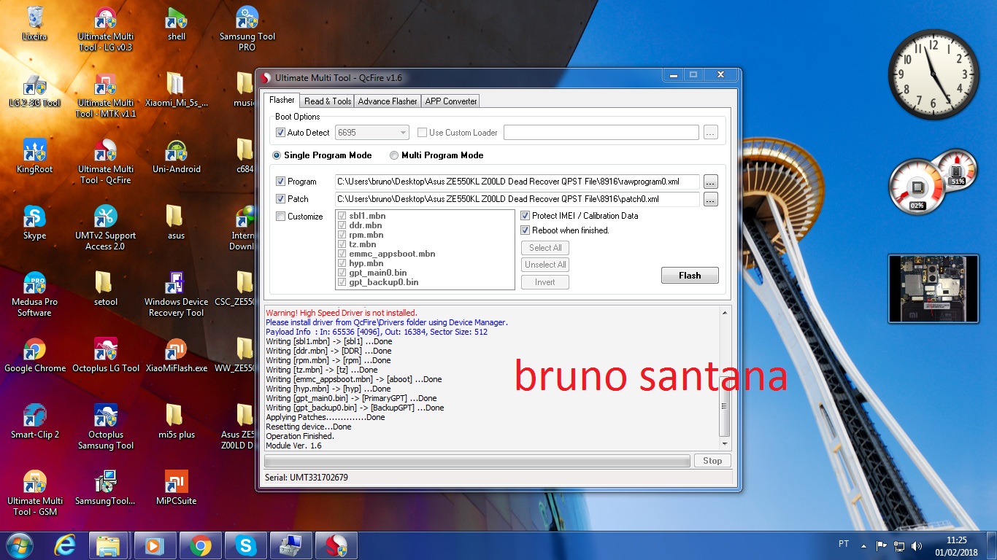
Task: Click the volume icon in system tray
Action: click(917, 545)
